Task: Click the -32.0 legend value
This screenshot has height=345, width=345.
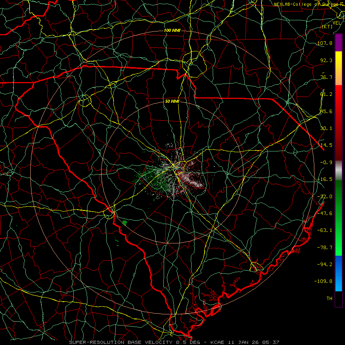Action: [x=325, y=197]
